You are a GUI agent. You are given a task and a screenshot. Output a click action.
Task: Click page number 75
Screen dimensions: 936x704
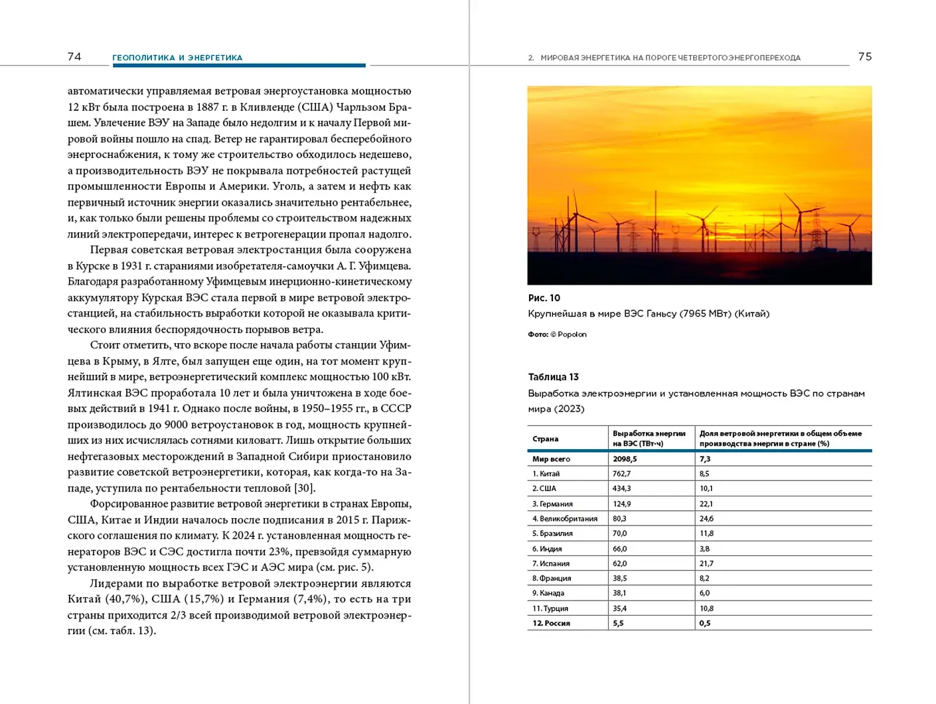(x=864, y=57)
